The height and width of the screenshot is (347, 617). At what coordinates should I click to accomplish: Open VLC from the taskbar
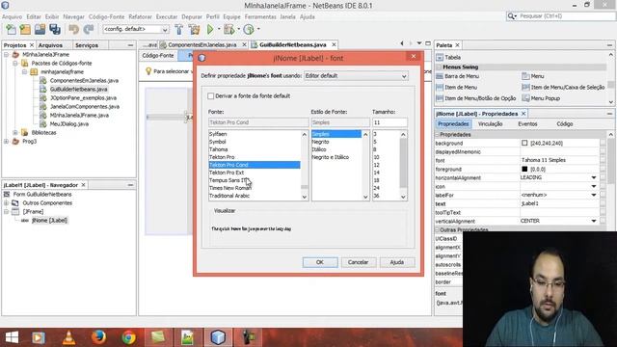pyautogui.click(x=68, y=337)
